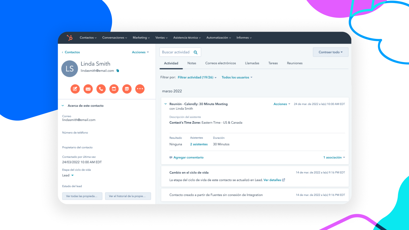
Task: Open the 2 asistentes link
Action: coord(199,144)
